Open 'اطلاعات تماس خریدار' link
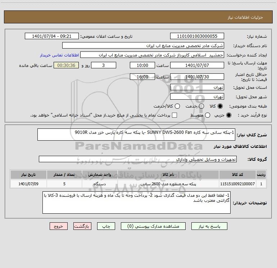The width and height of the screenshot is (277, 268). pyautogui.click(x=59, y=55)
